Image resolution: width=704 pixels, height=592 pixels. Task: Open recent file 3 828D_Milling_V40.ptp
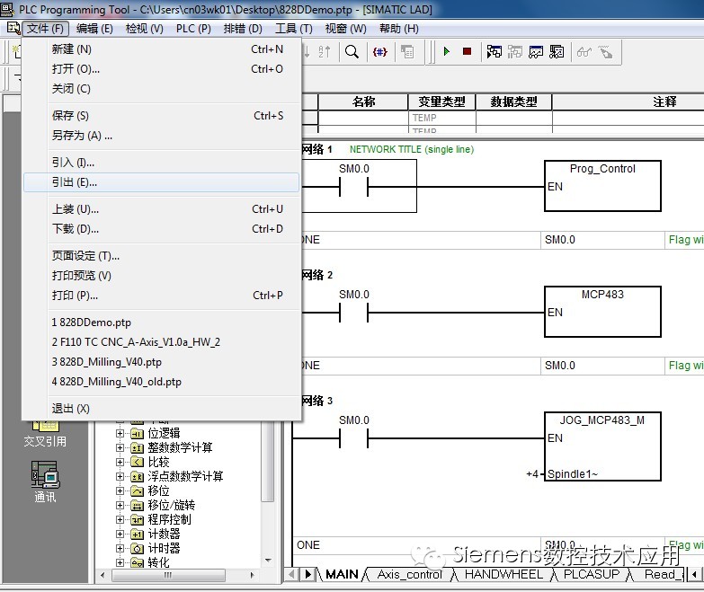point(162,362)
